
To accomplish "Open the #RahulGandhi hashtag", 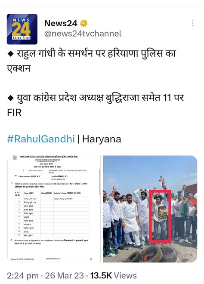I will [41, 139].
